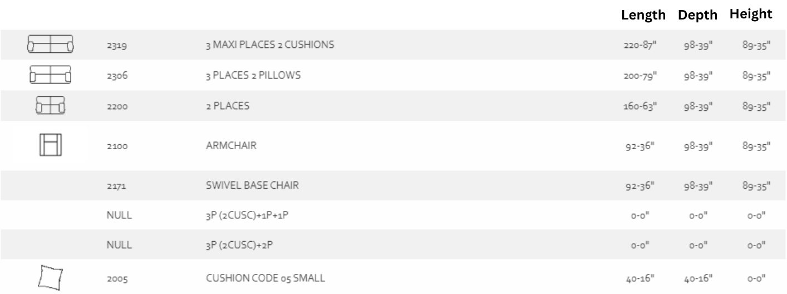Select the 3P (2CUSC)+1P+1P configuration

tap(247, 215)
